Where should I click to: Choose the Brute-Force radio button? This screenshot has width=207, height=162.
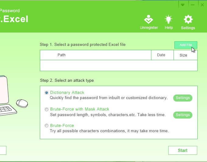click(x=47, y=126)
